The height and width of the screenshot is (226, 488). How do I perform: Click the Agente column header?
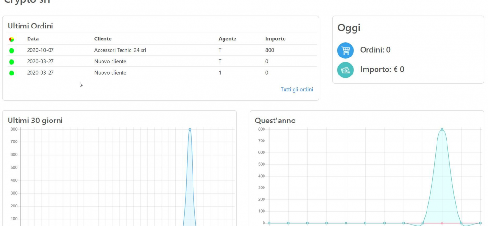tap(227, 39)
